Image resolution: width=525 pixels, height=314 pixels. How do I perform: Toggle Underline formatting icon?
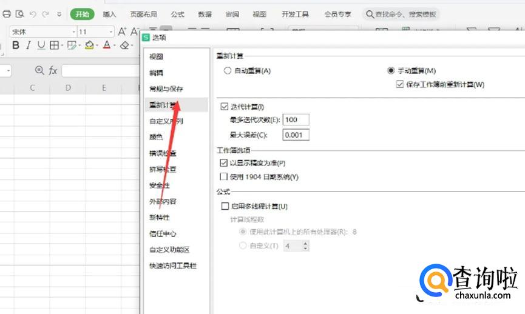pos(41,45)
